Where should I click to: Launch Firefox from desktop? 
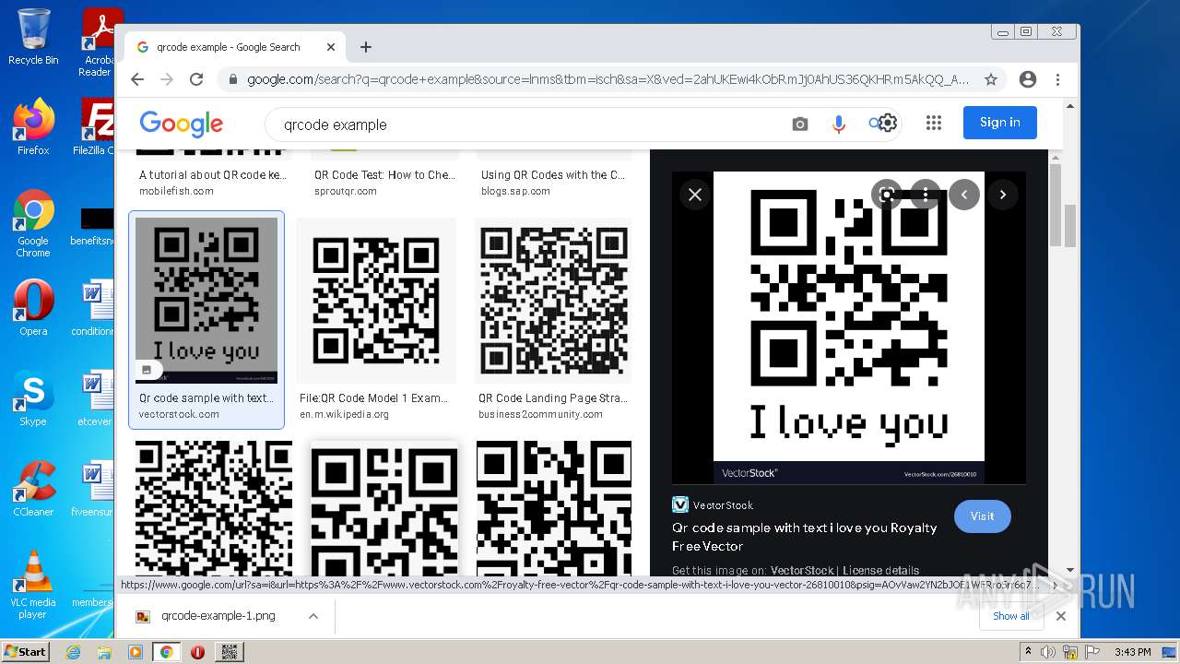tap(33, 127)
